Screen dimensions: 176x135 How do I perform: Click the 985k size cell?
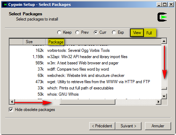click(40, 63)
